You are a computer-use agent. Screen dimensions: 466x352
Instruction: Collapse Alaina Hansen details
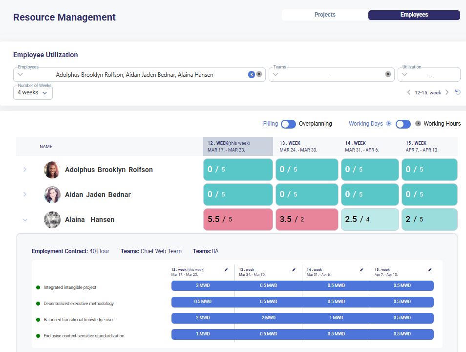[x=25, y=220]
